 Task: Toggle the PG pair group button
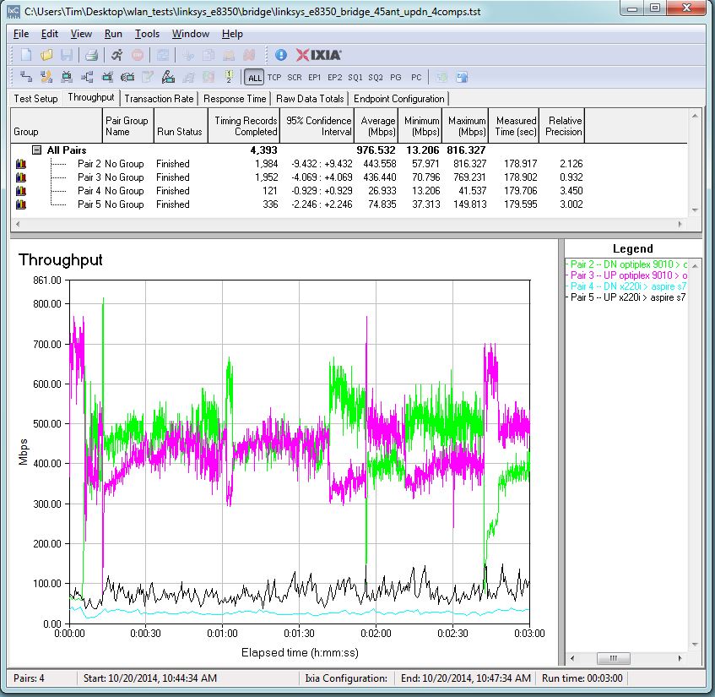point(396,78)
